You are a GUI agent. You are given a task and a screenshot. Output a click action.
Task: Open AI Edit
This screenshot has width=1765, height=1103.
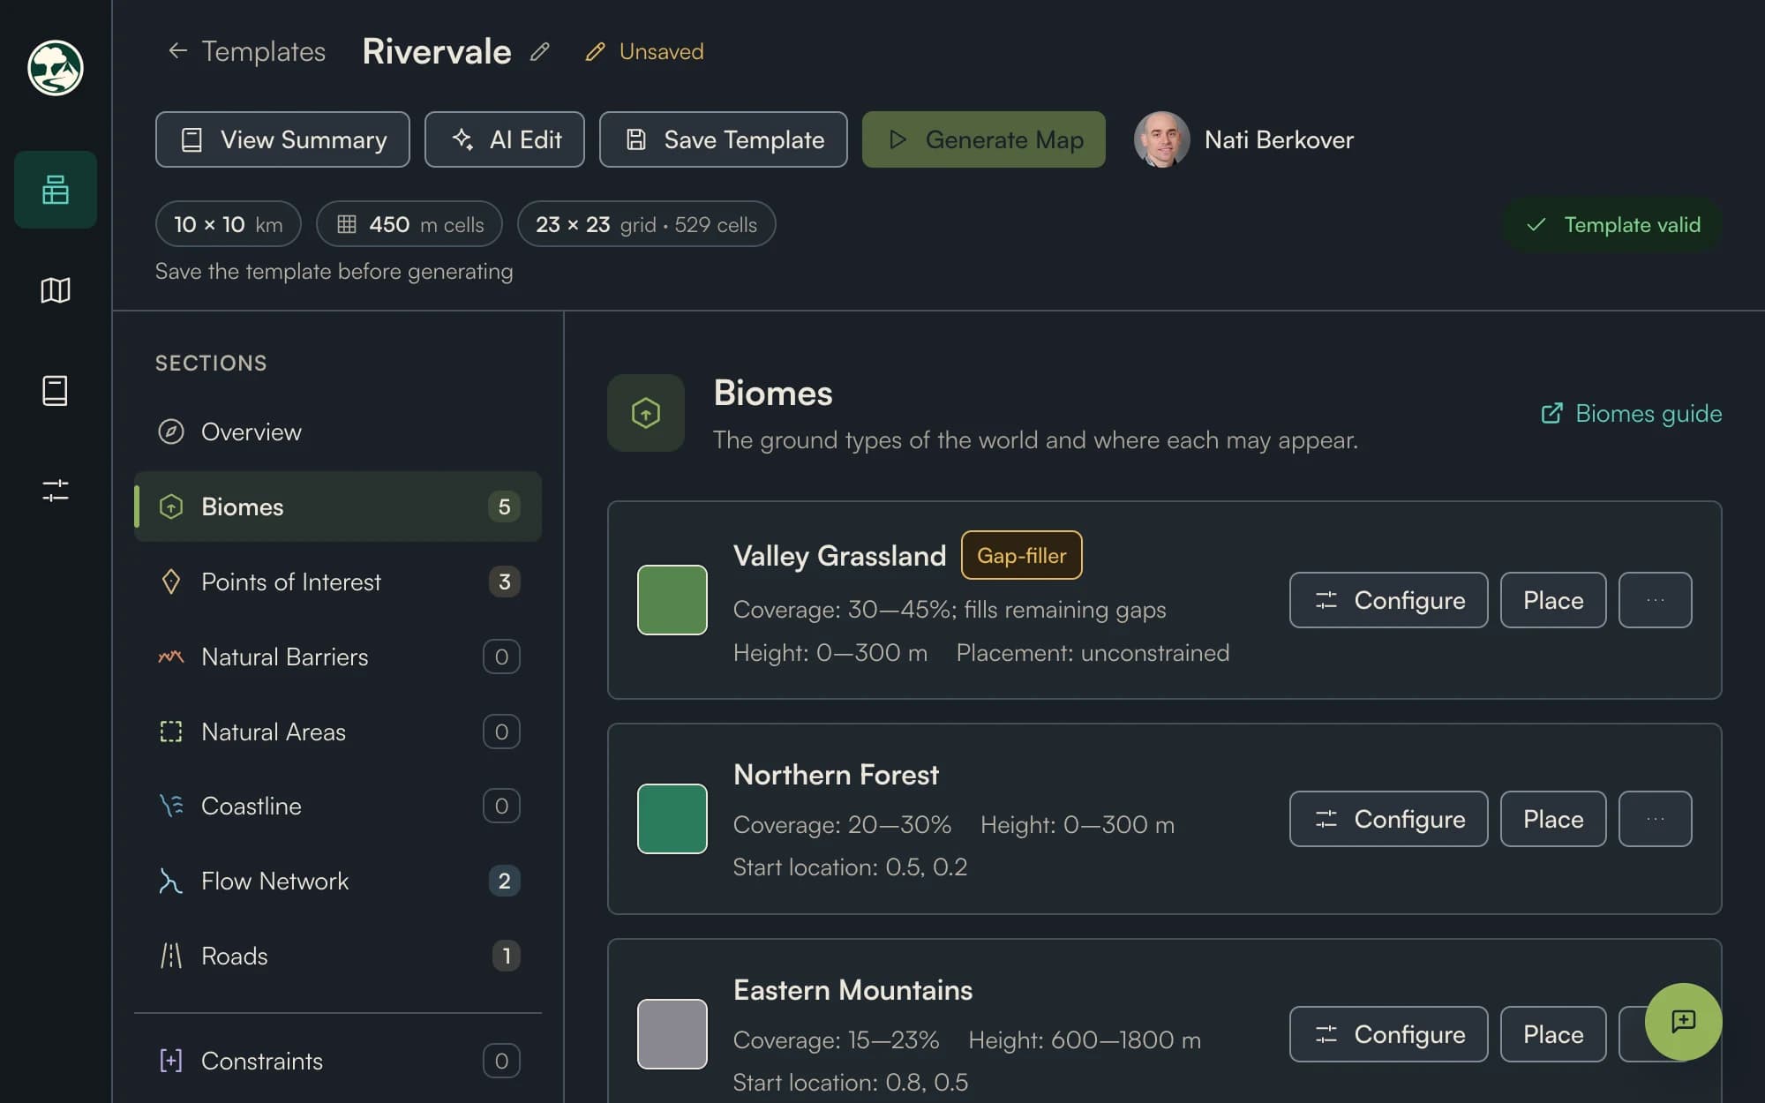(505, 139)
